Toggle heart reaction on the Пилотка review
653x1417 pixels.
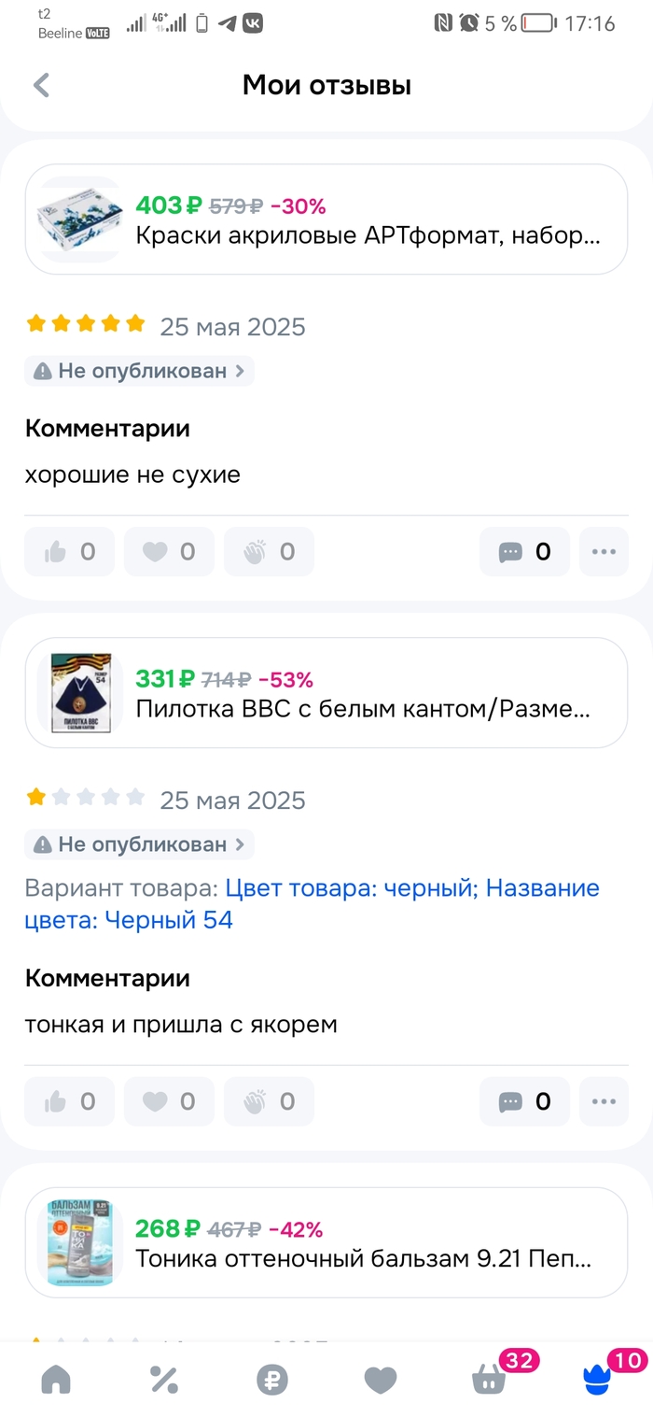coord(169,1101)
